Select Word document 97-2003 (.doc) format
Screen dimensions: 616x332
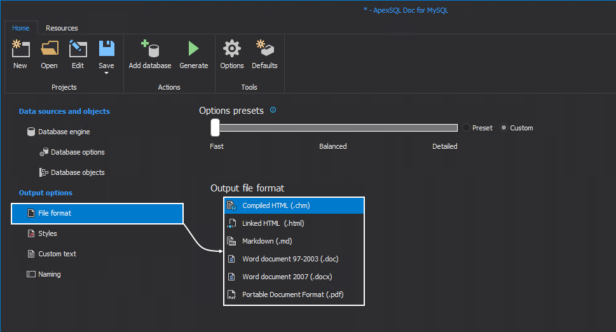(294, 259)
